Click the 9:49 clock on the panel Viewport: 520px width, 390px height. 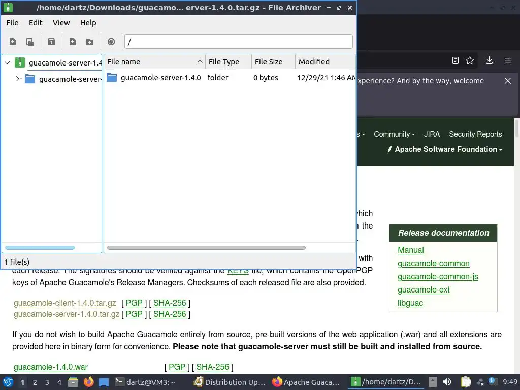pyautogui.click(x=510, y=382)
